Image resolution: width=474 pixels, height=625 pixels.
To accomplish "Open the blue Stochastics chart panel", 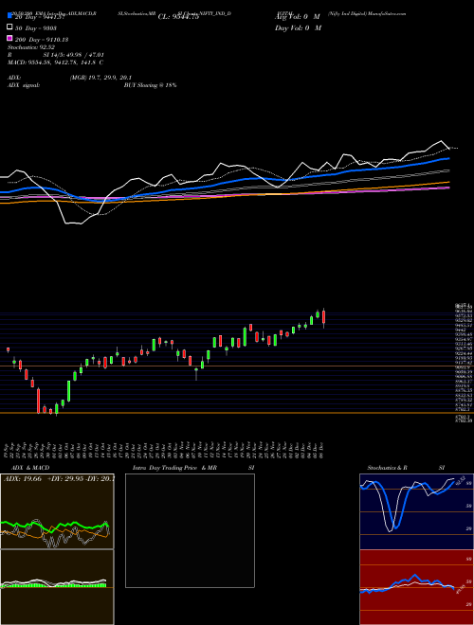I will pos(416,511).
